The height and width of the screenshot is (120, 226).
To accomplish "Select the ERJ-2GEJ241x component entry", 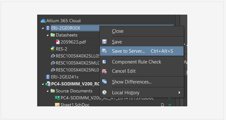I will pyautogui.click(x=65, y=77).
